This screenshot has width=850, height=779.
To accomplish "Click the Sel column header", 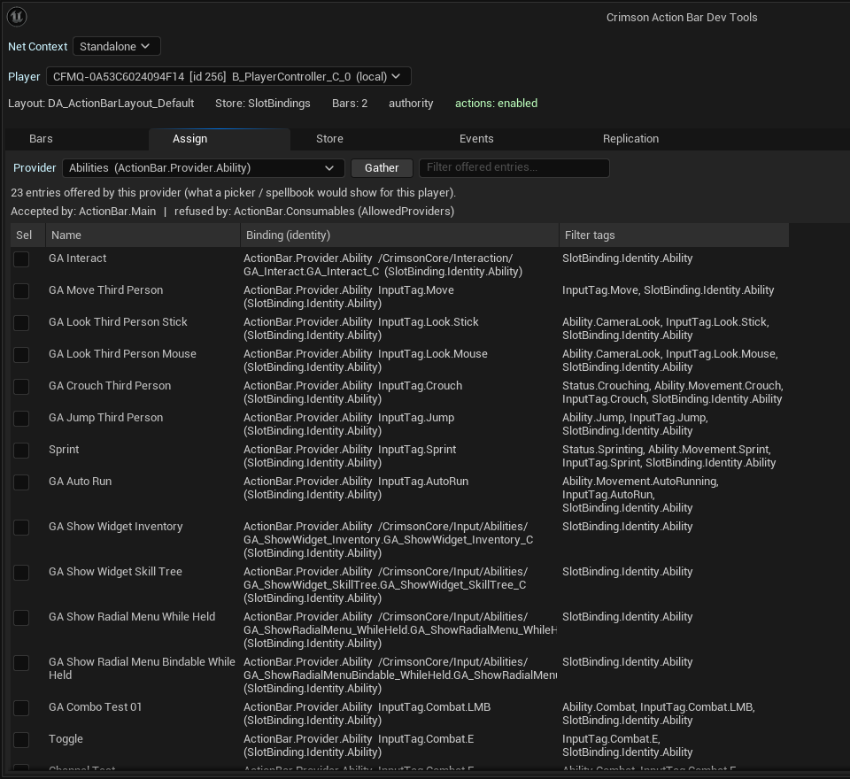I will pyautogui.click(x=28, y=235).
